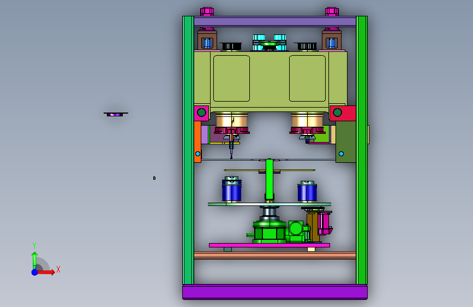Click the cyan hole on dark green plate
473x307 pixels.
coord(341,154)
